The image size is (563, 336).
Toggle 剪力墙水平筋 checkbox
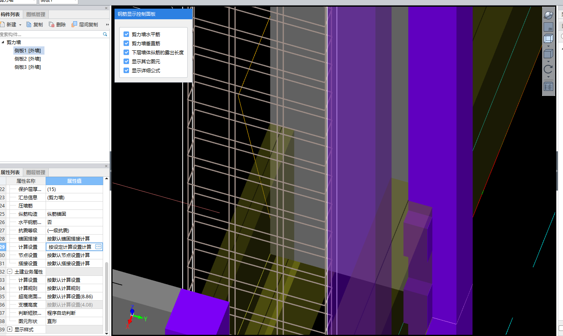(126, 34)
